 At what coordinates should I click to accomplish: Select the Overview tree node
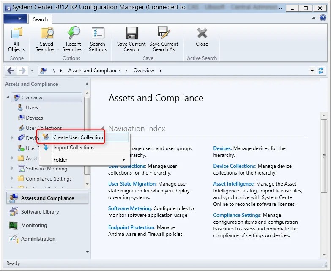(x=47, y=98)
